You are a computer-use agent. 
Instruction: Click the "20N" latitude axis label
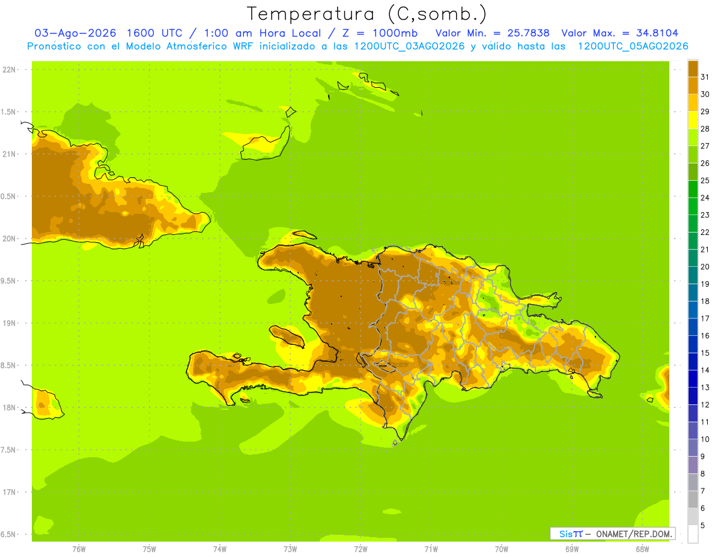(10, 239)
